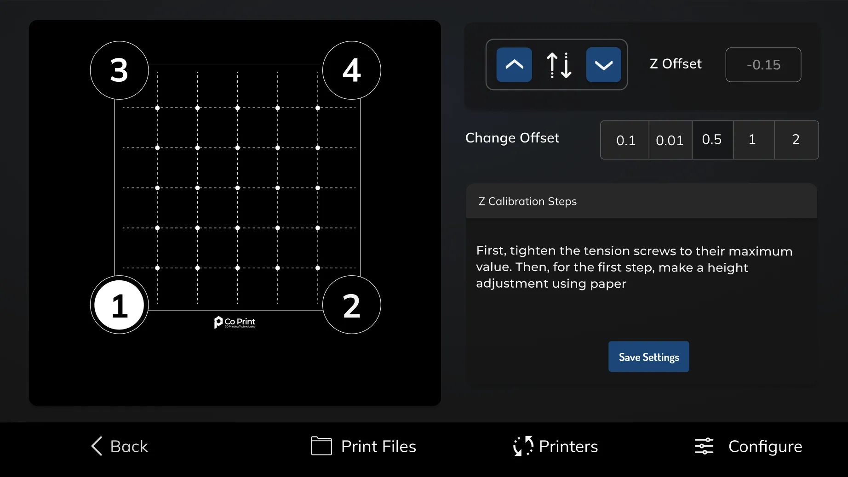Image resolution: width=848 pixels, height=477 pixels.
Task: Click the Z Offset value field
Action: pyautogui.click(x=763, y=65)
